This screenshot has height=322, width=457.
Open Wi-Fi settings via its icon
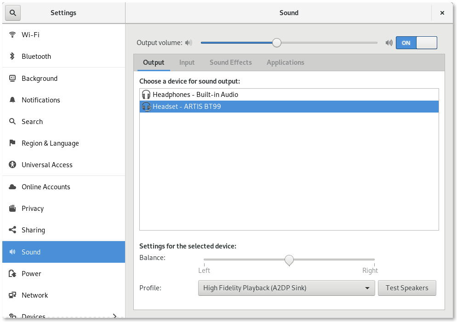(x=12, y=35)
